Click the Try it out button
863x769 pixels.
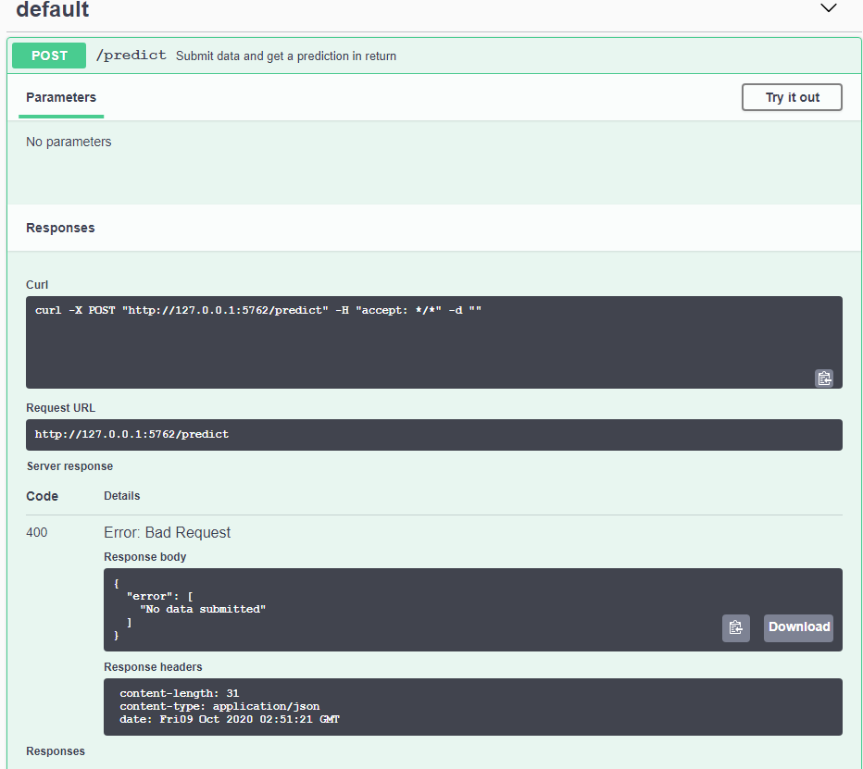[792, 97]
